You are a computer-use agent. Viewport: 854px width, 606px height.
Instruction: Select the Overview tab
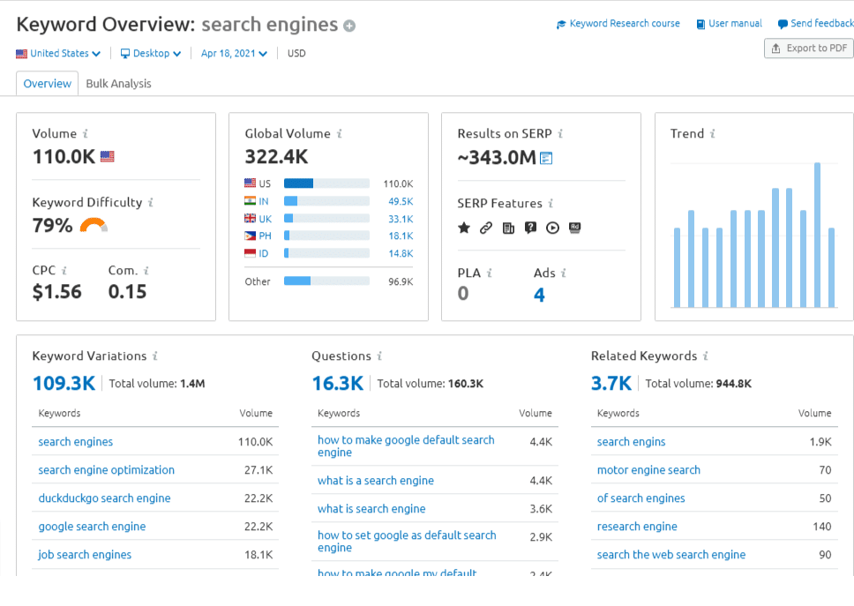(x=48, y=84)
